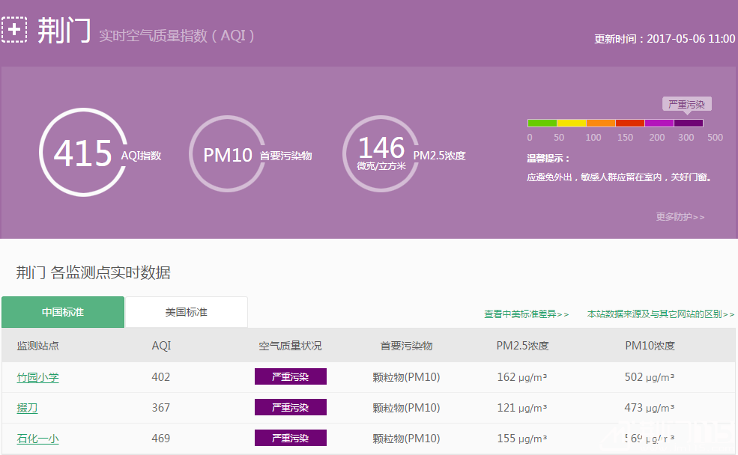Switch to 美国标准 tab
The image size is (738, 455).
(186, 312)
